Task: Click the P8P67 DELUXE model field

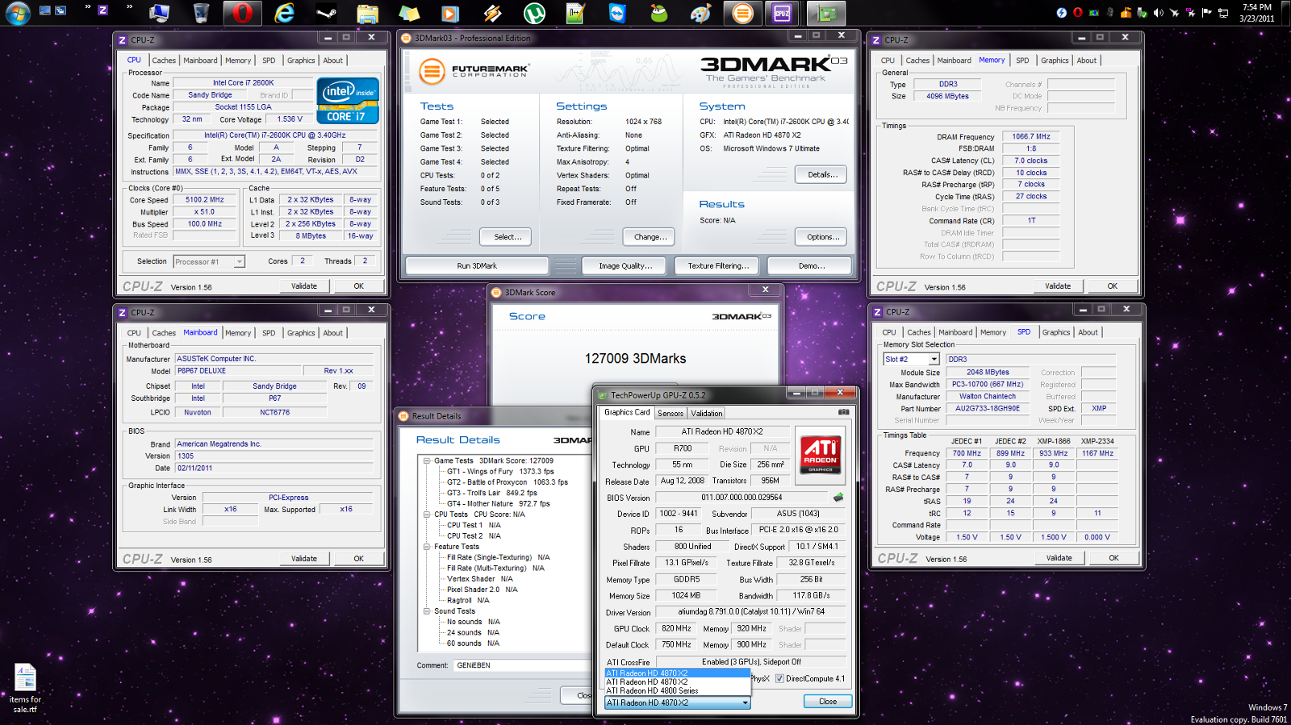Action: tap(237, 371)
